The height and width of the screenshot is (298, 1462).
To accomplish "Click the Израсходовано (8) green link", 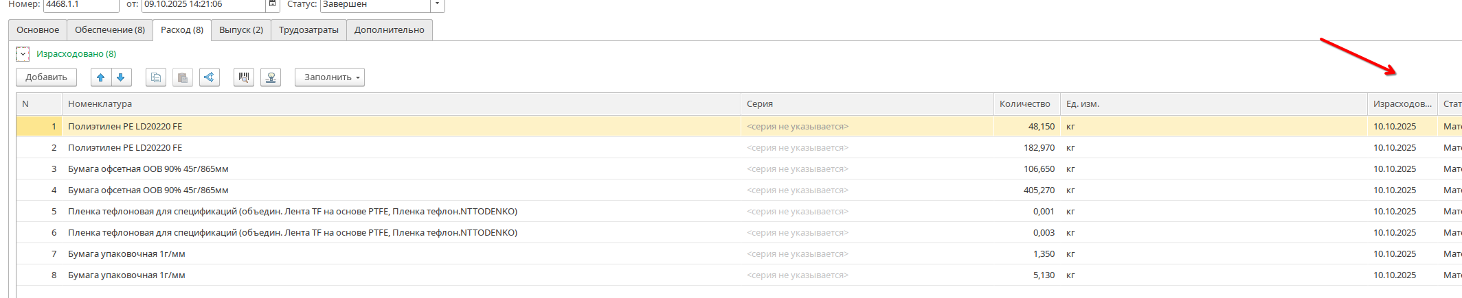I will click(76, 54).
